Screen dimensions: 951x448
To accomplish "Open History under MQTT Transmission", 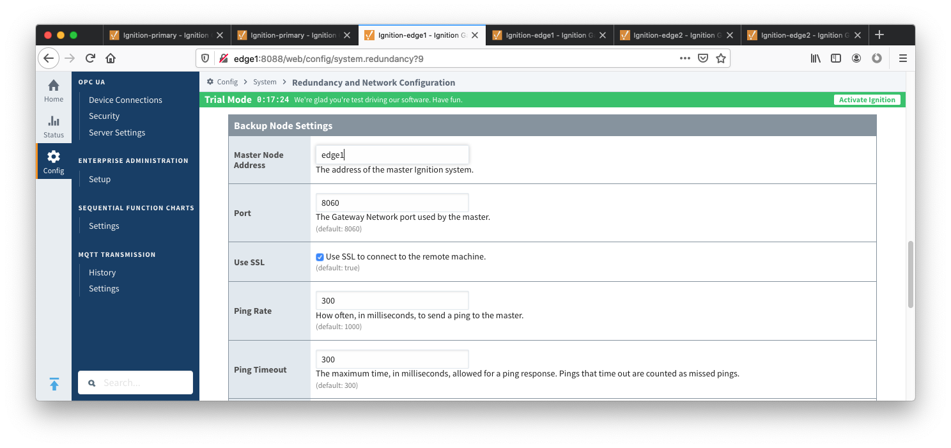I will [x=102, y=272].
